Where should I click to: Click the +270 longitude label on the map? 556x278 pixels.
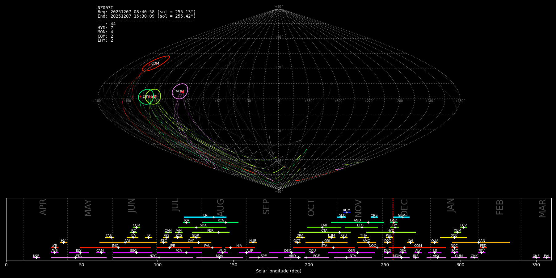tap(369, 101)
